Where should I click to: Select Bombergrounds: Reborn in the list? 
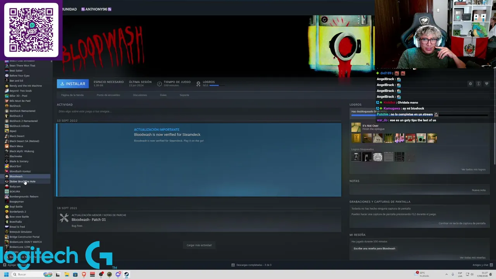(x=24, y=196)
